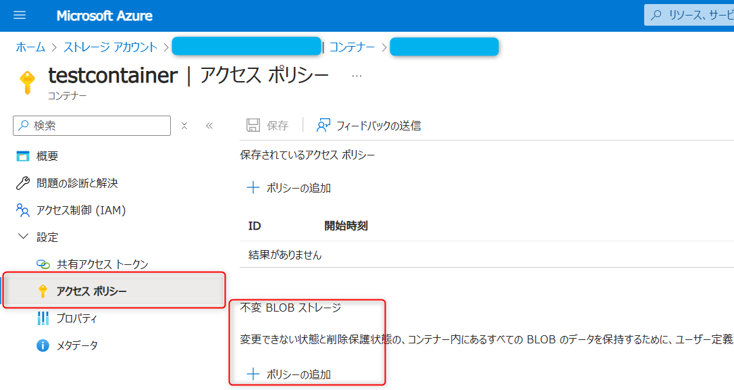734x390 pixels.
Task: Click the コンテナー subtitle under testcontainer
Action: tap(68, 95)
